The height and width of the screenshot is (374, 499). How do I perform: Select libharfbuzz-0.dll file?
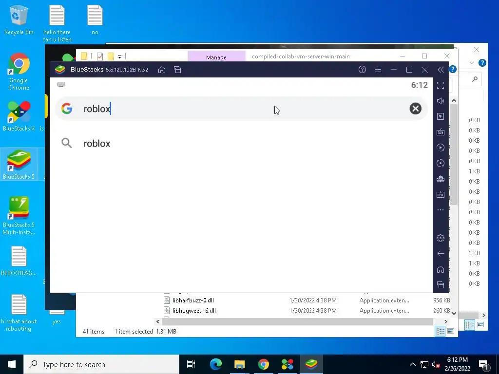tap(193, 300)
